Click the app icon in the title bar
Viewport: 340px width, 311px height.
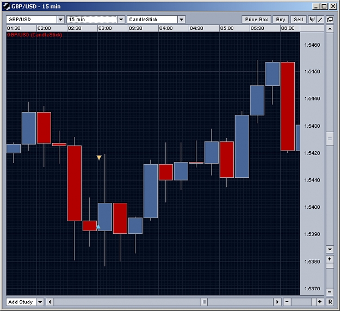point(7,7)
